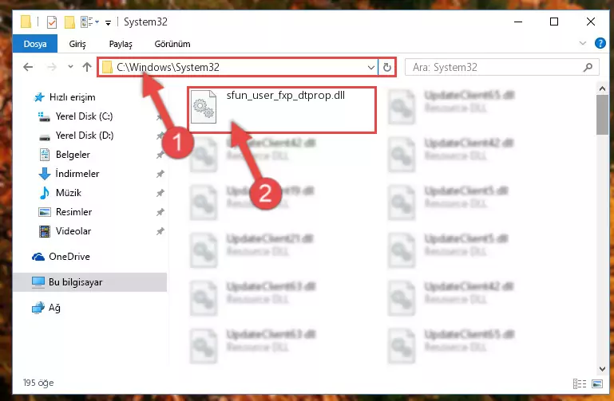Open the Paylaş ribbon tab

click(121, 44)
